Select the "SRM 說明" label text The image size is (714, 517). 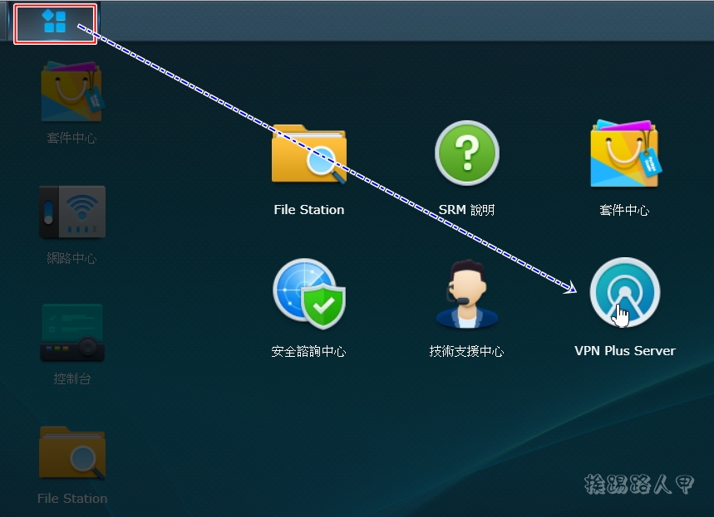[467, 210]
